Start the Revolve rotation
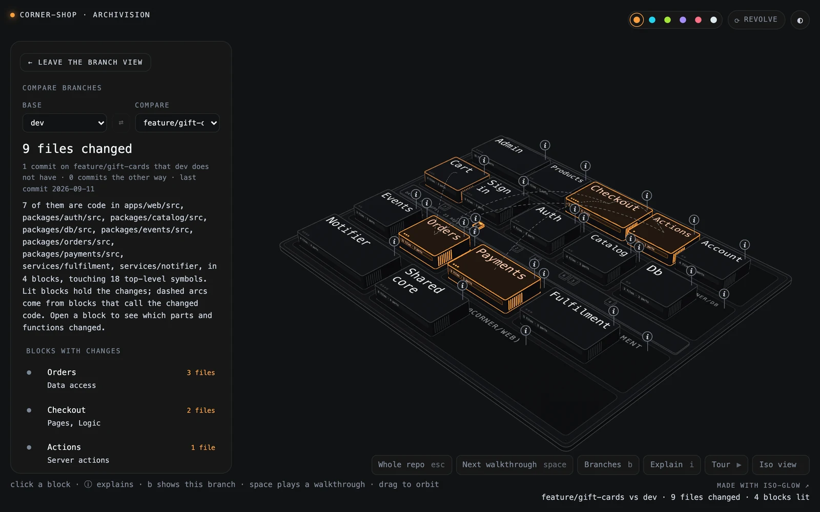 [x=756, y=20]
